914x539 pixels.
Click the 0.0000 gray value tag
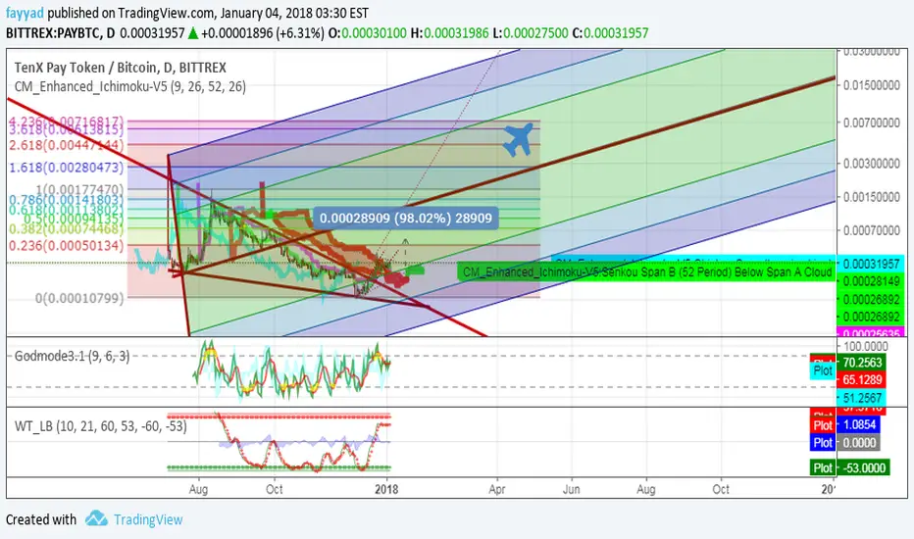click(x=858, y=442)
